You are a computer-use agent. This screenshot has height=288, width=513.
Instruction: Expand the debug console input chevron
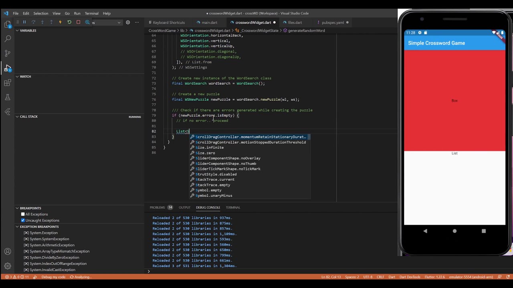point(149,272)
